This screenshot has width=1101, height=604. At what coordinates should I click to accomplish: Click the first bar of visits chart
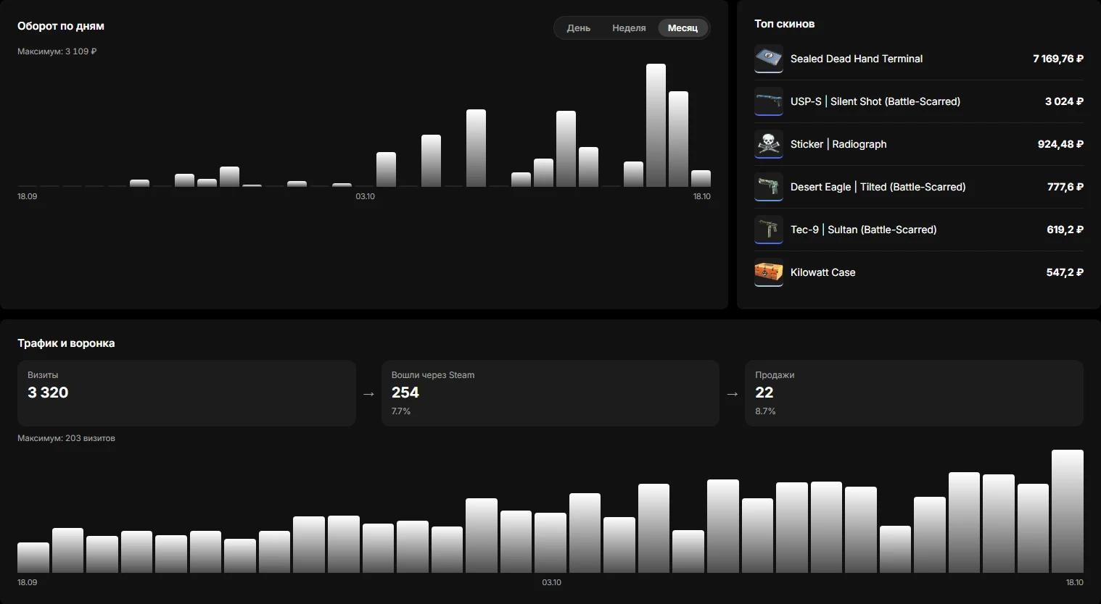click(33, 558)
